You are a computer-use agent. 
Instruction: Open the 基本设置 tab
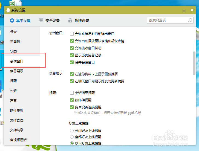click(20, 21)
